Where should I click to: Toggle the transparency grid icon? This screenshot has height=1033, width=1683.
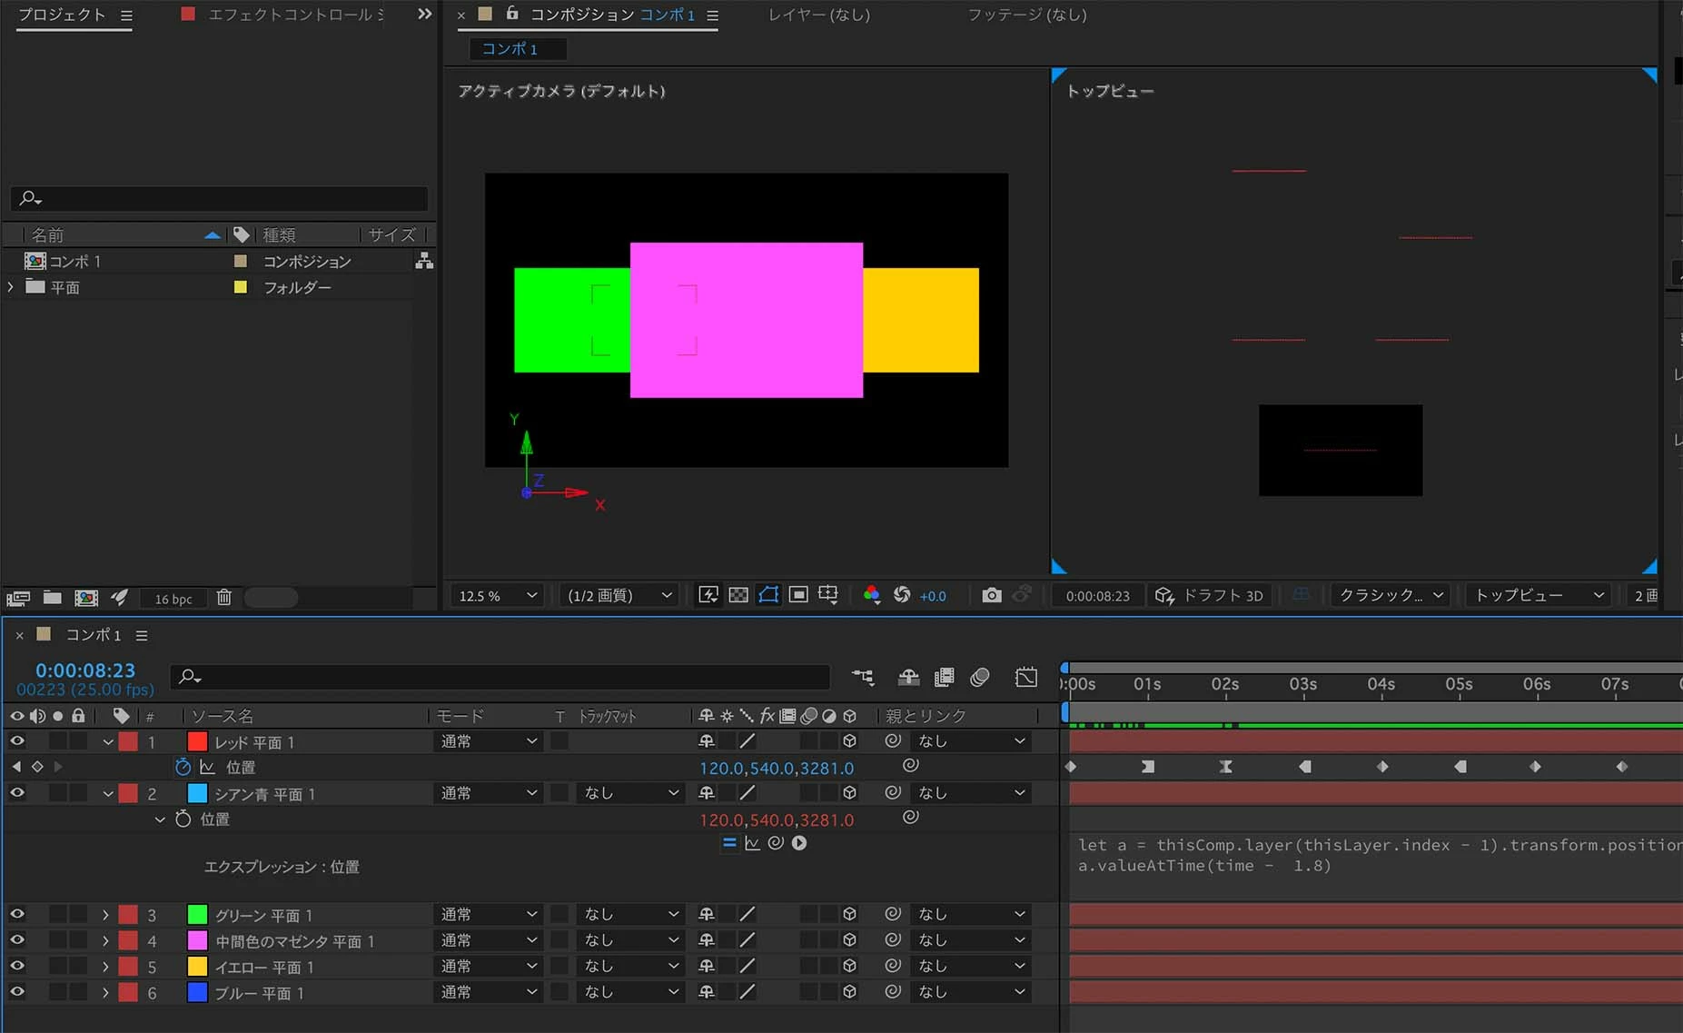point(738,595)
